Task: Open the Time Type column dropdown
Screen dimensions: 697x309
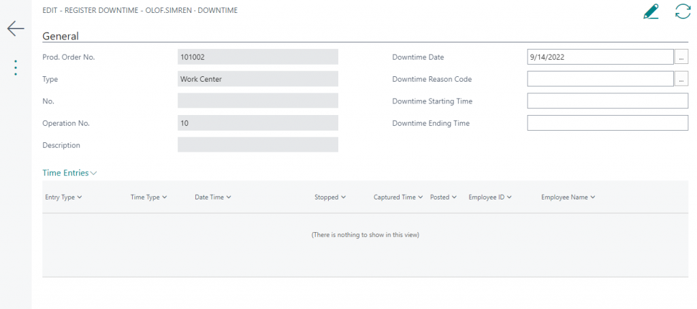Action: click(148, 197)
